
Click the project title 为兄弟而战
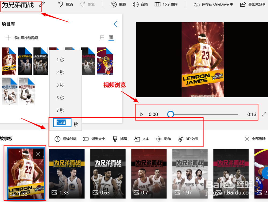[x=18, y=5]
